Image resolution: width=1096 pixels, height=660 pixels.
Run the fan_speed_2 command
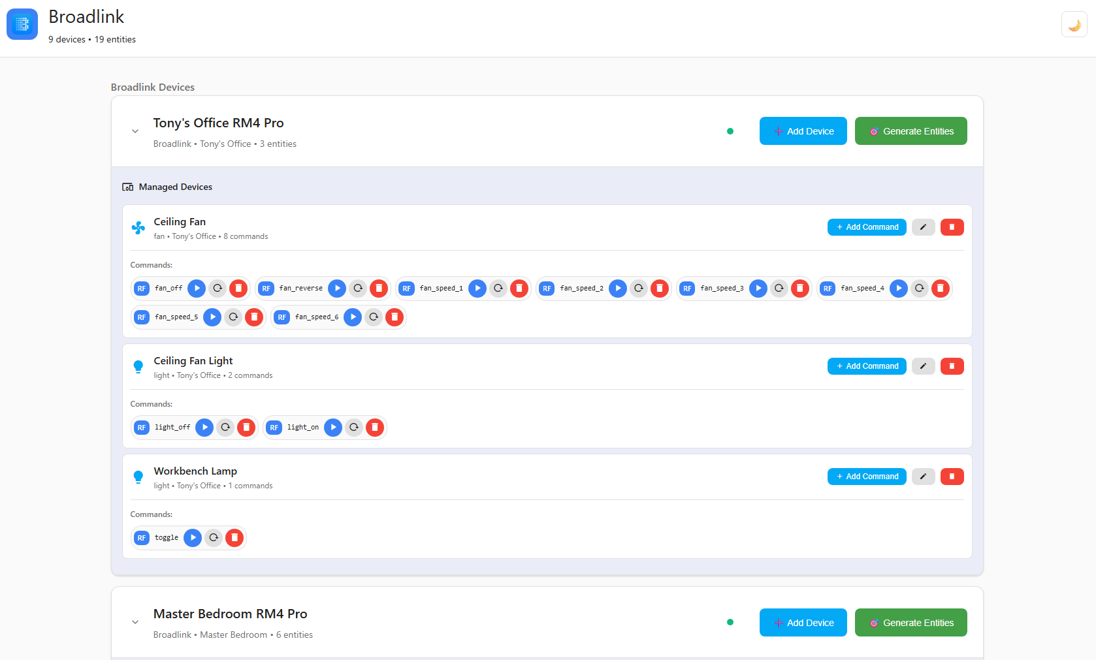(x=618, y=288)
